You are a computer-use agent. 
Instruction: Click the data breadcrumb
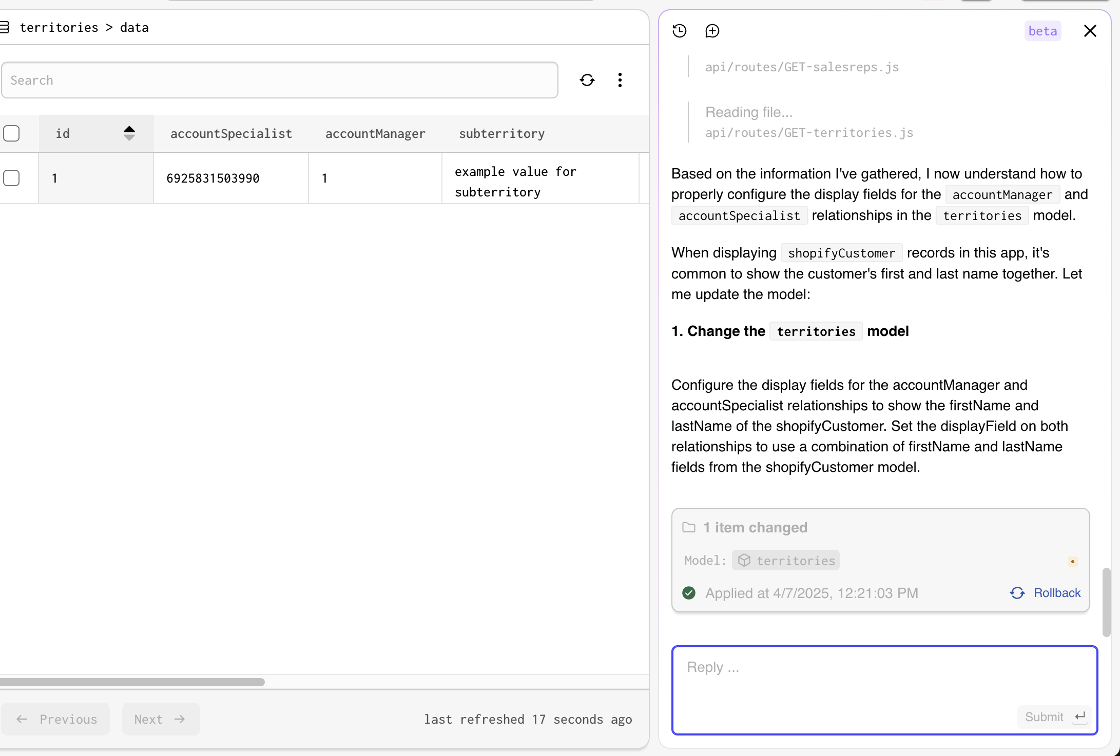[x=134, y=27]
